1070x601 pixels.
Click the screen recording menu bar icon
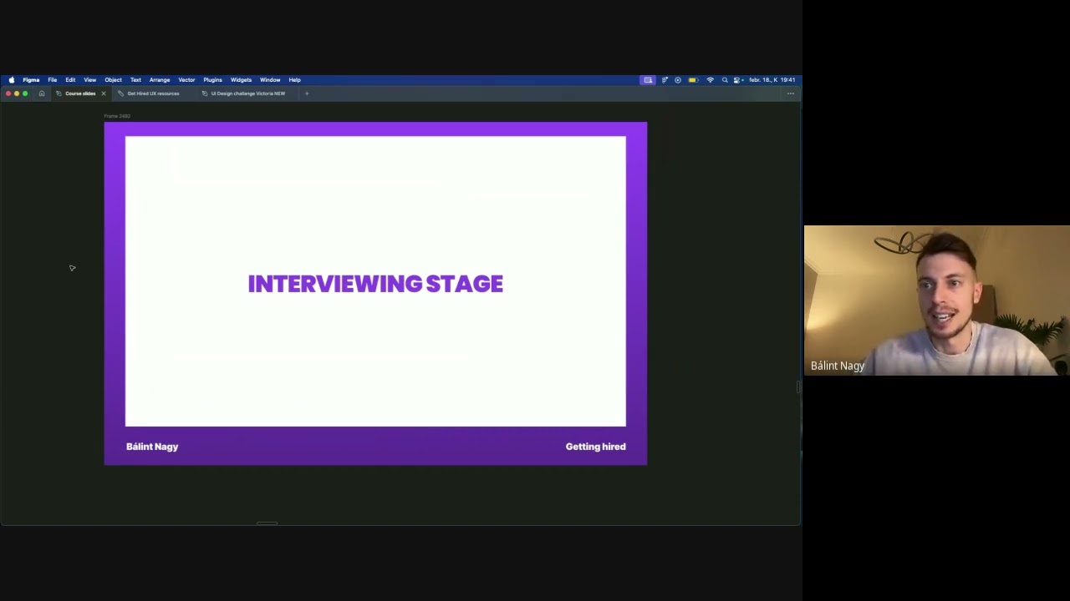coord(678,80)
